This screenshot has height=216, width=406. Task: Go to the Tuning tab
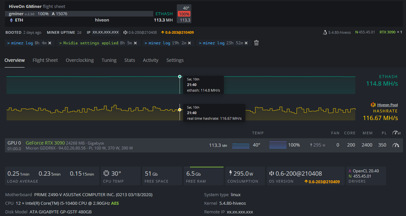click(x=109, y=60)
